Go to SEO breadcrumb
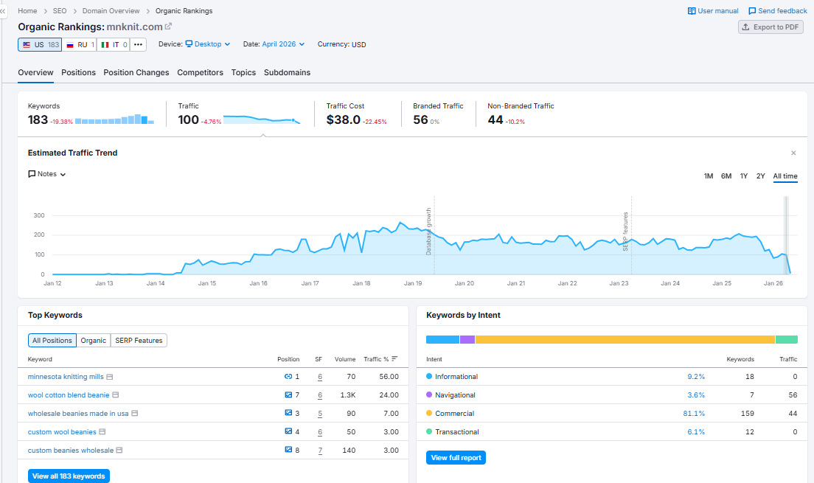The width and height of the screenshot is (814, 483). click(60, 11)
